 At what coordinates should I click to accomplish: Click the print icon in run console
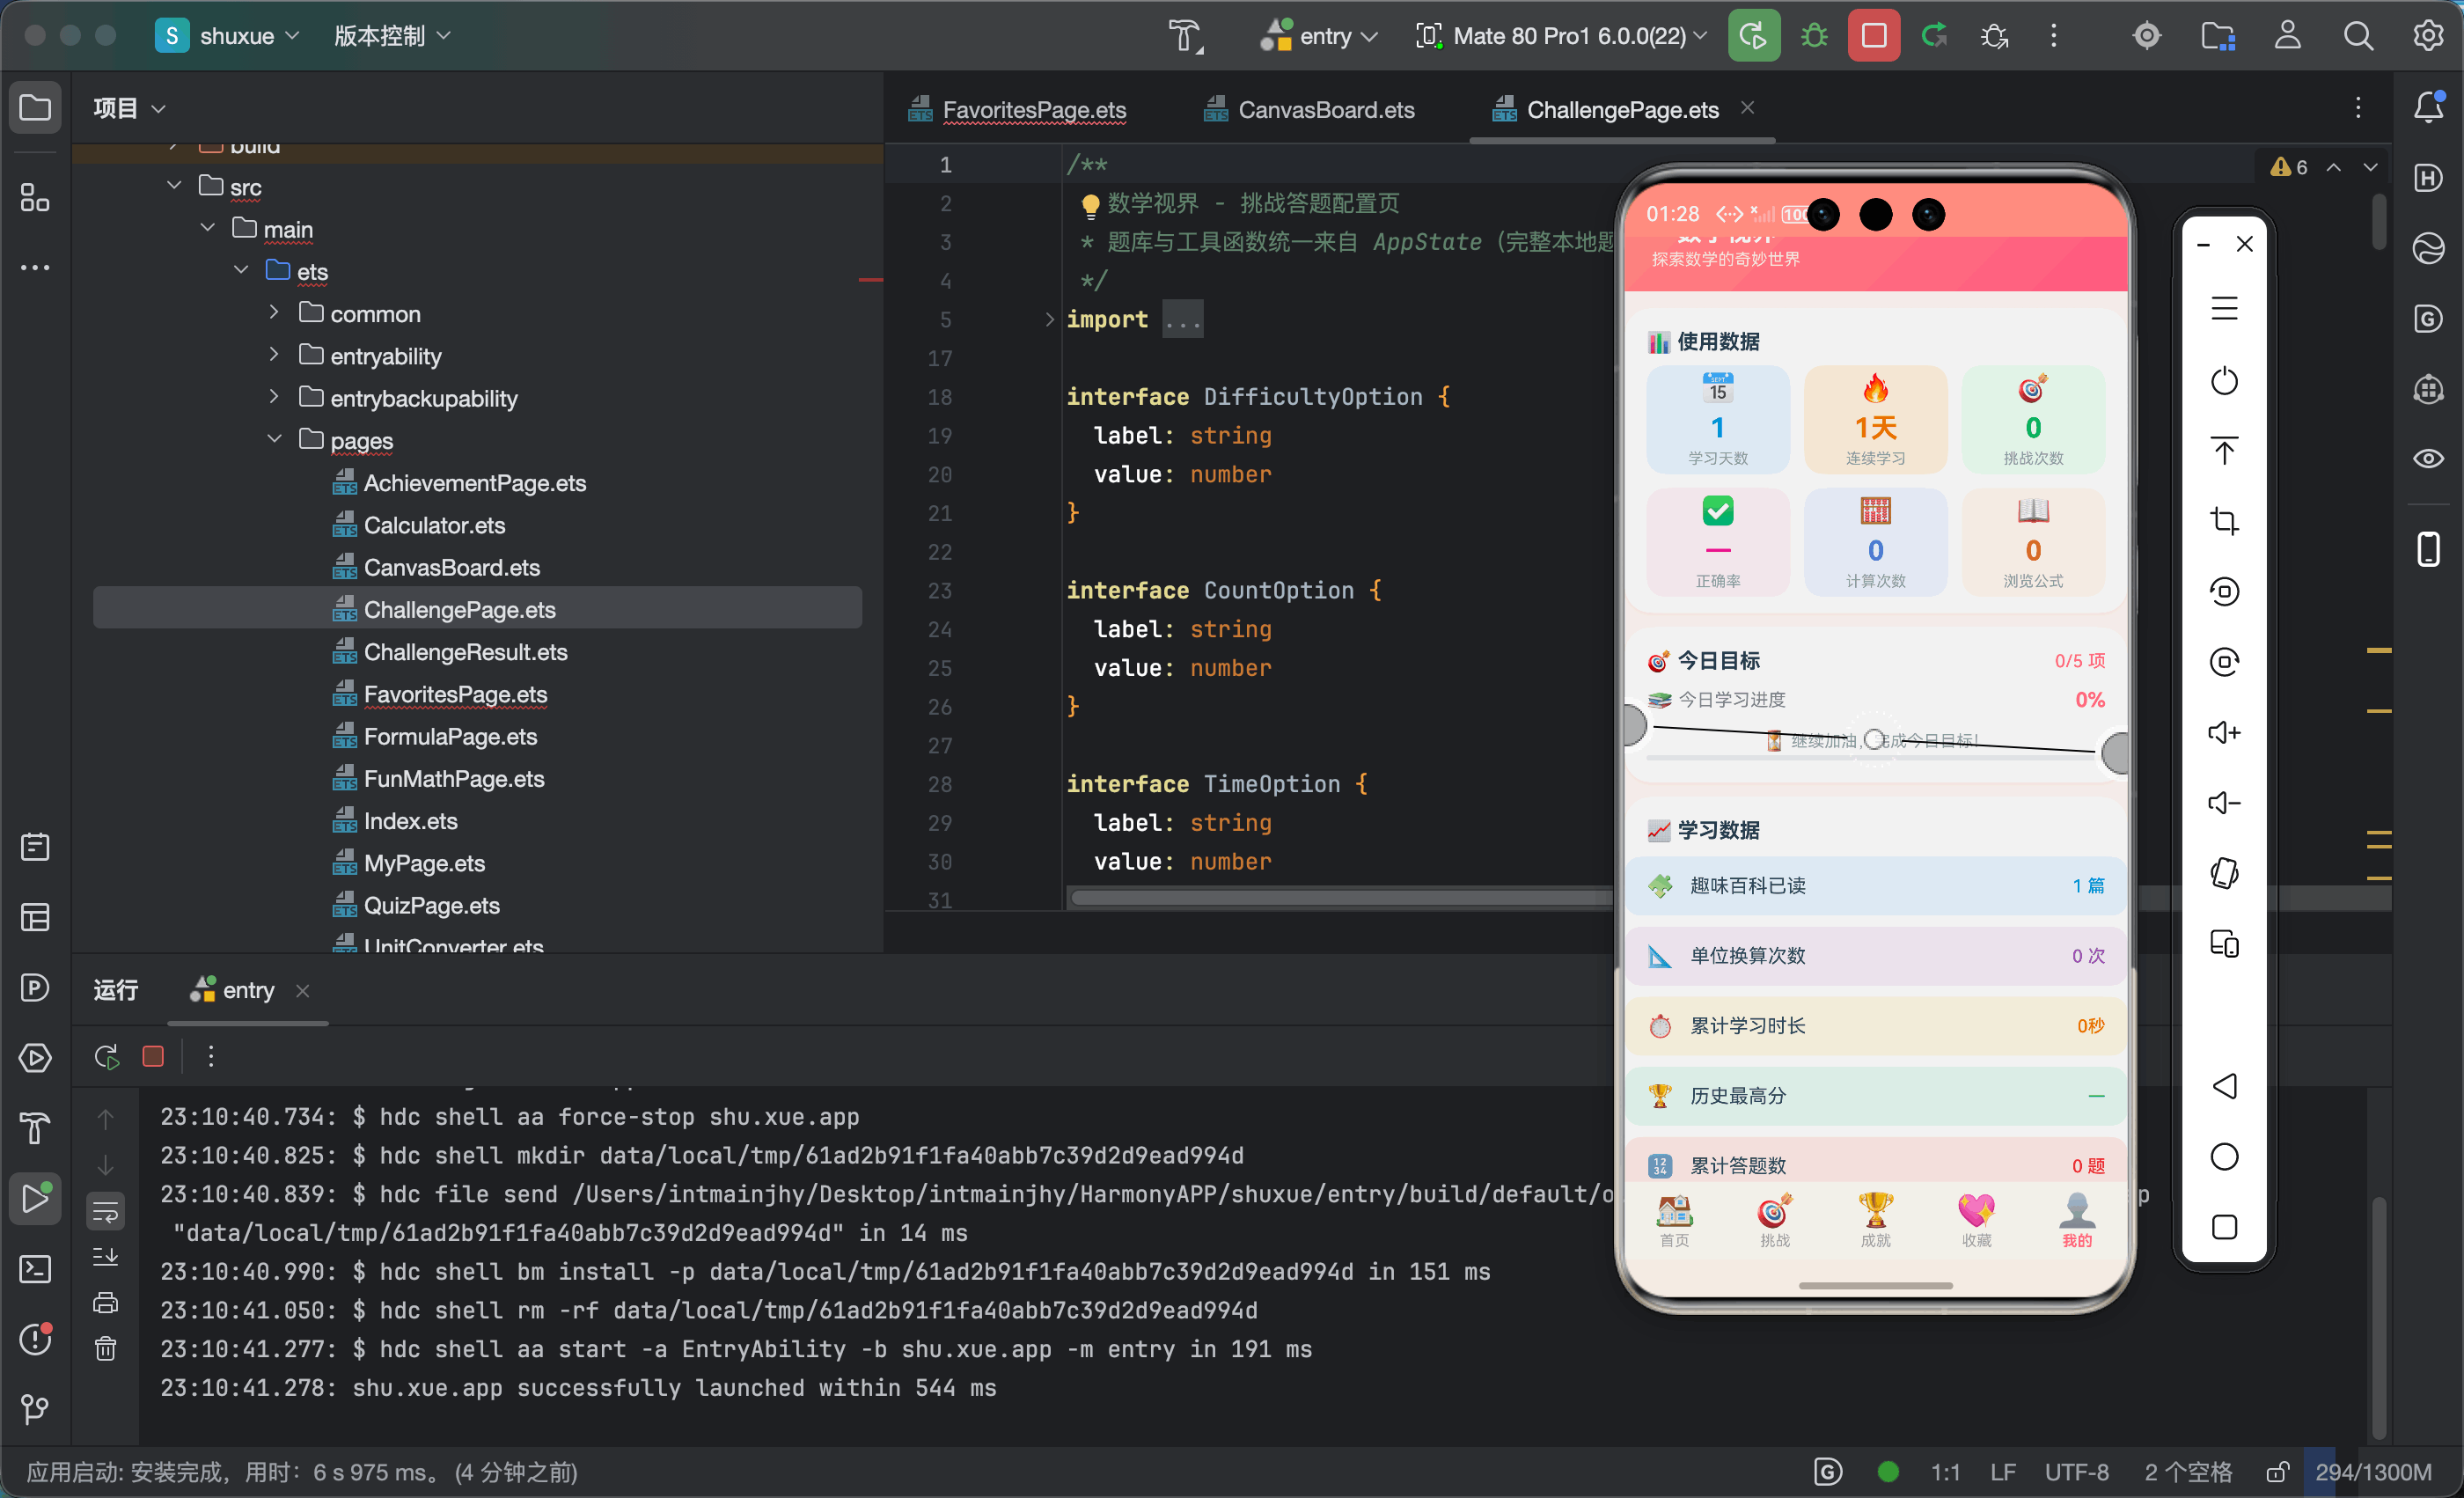105,1302
